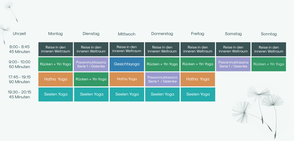The height and width of the screenshot is (141, 294).
Task: Select Montag's Hatha Yoga class
Action: tap(56, 79)
